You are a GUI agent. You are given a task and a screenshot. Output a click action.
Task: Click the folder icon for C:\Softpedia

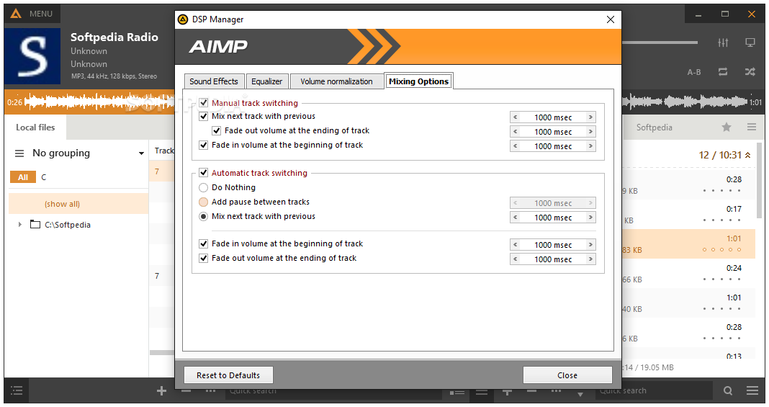click(x=35, y=225)
